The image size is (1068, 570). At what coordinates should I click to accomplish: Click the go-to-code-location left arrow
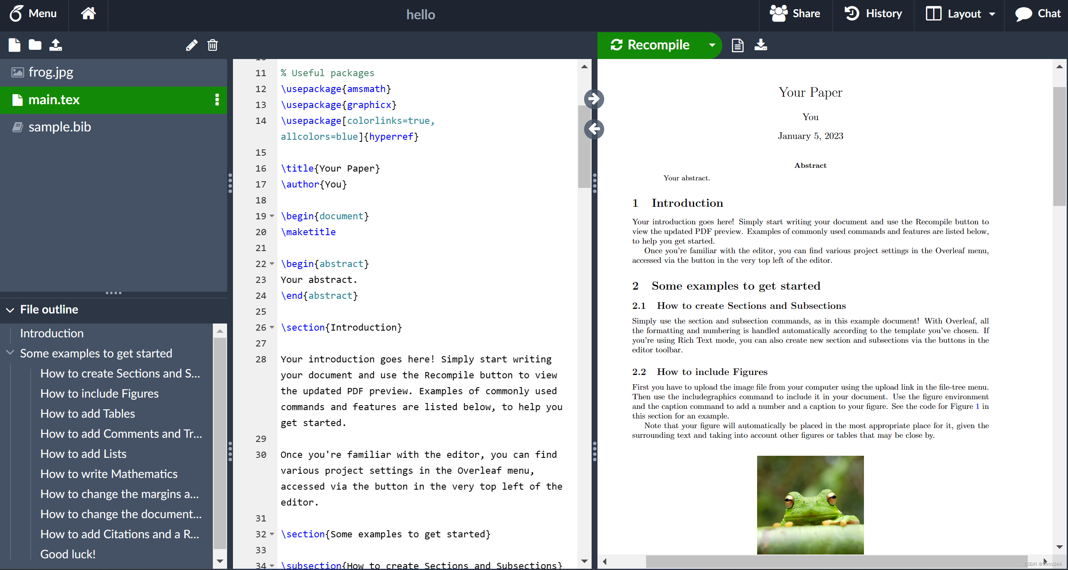coord(594,129)
